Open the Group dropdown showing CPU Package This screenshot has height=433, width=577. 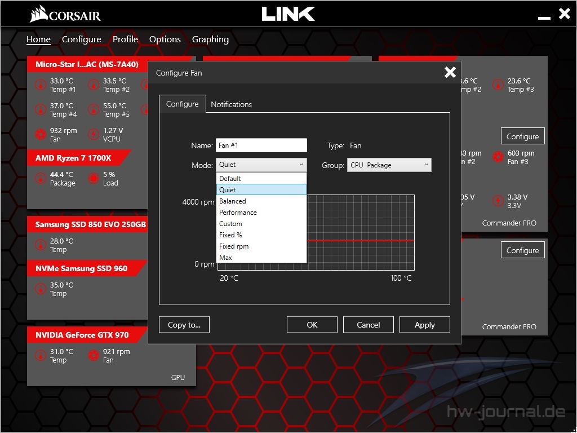tap(389, 165)
